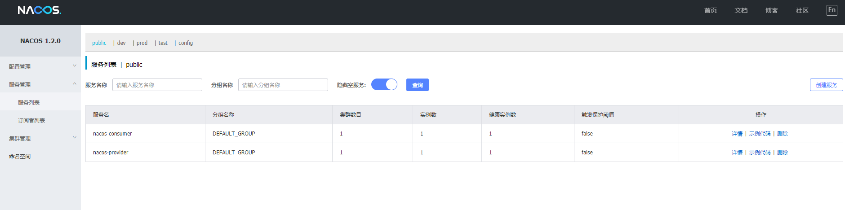Viewport: 845px width, 210px height.
Task: Open 配置管理 menu item
Action: coord(20,66)
